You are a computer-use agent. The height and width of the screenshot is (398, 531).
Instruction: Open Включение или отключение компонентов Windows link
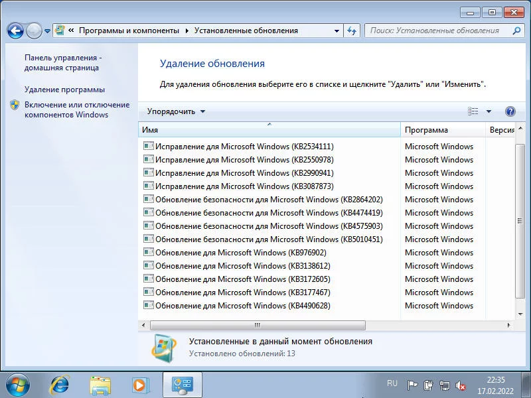[77, 109]
